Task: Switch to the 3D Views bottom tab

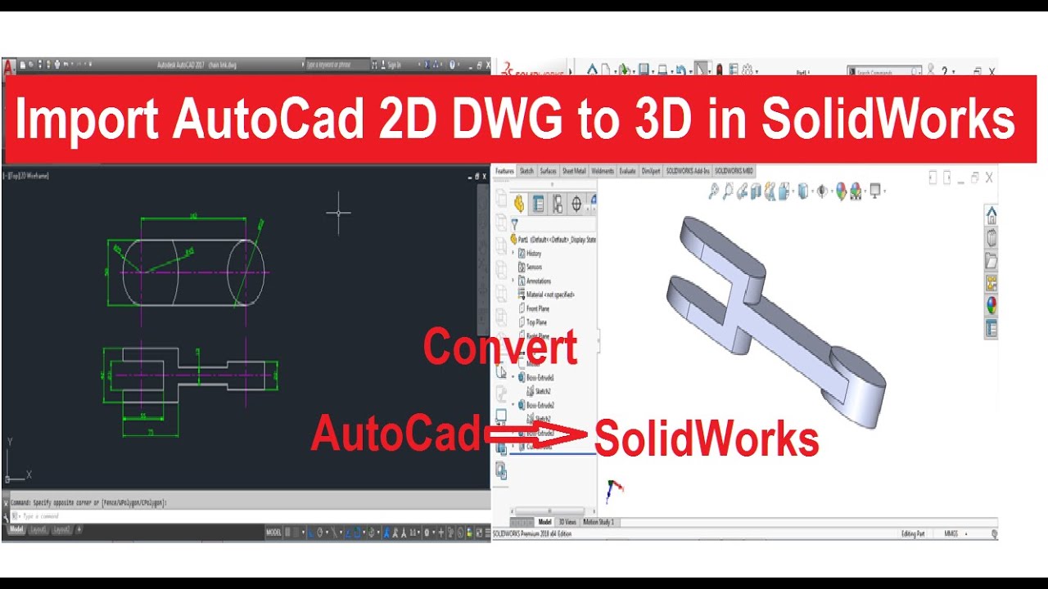Action: click(x=567, y=522)
